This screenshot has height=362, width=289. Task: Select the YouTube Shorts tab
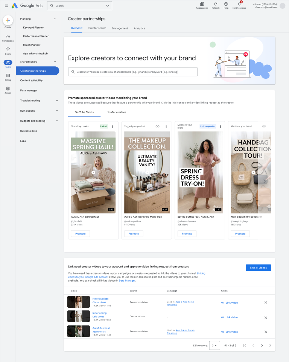coord(84,112)
